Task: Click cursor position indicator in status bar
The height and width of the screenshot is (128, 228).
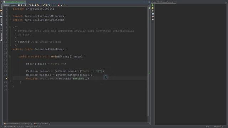Action: tap(207, 127)
